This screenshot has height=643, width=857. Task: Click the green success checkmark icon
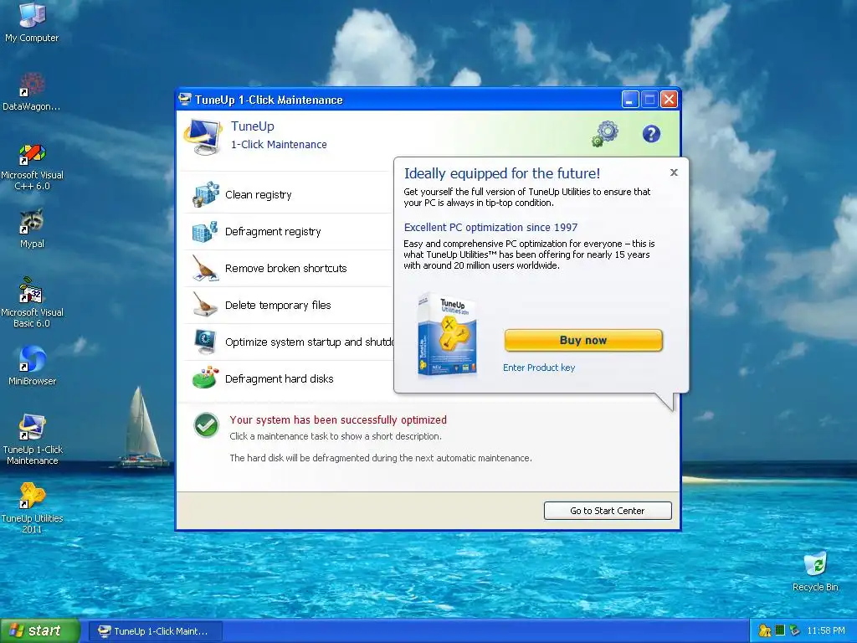point(206,425)
